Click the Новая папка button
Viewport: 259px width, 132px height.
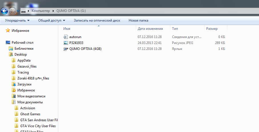pos(138,20)
